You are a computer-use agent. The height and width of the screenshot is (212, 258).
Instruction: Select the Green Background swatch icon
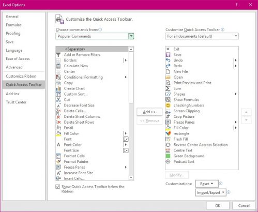[168, 156]
